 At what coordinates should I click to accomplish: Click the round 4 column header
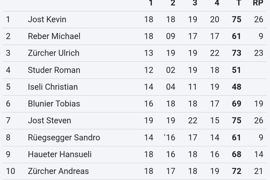coord(217,3)
